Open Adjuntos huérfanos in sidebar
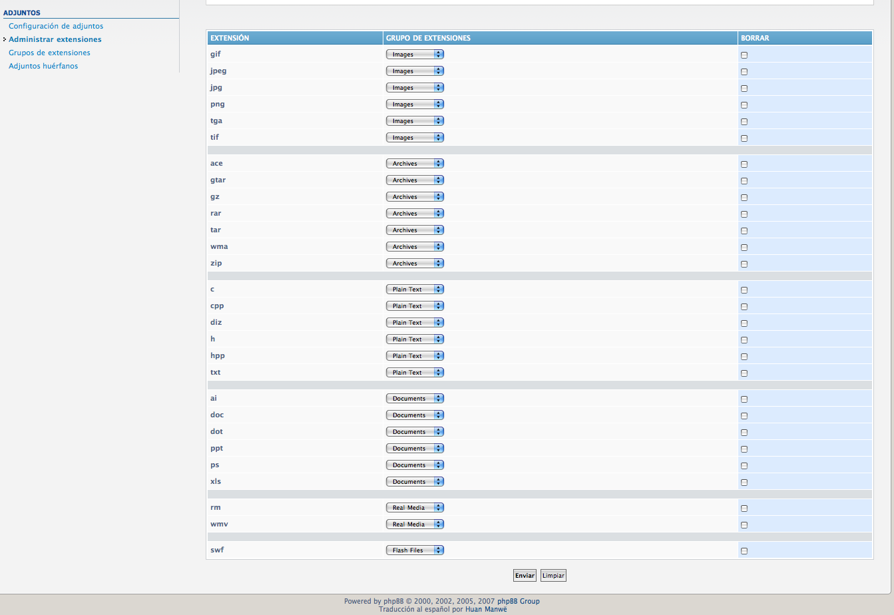The image size is (894, 615). 43,66
